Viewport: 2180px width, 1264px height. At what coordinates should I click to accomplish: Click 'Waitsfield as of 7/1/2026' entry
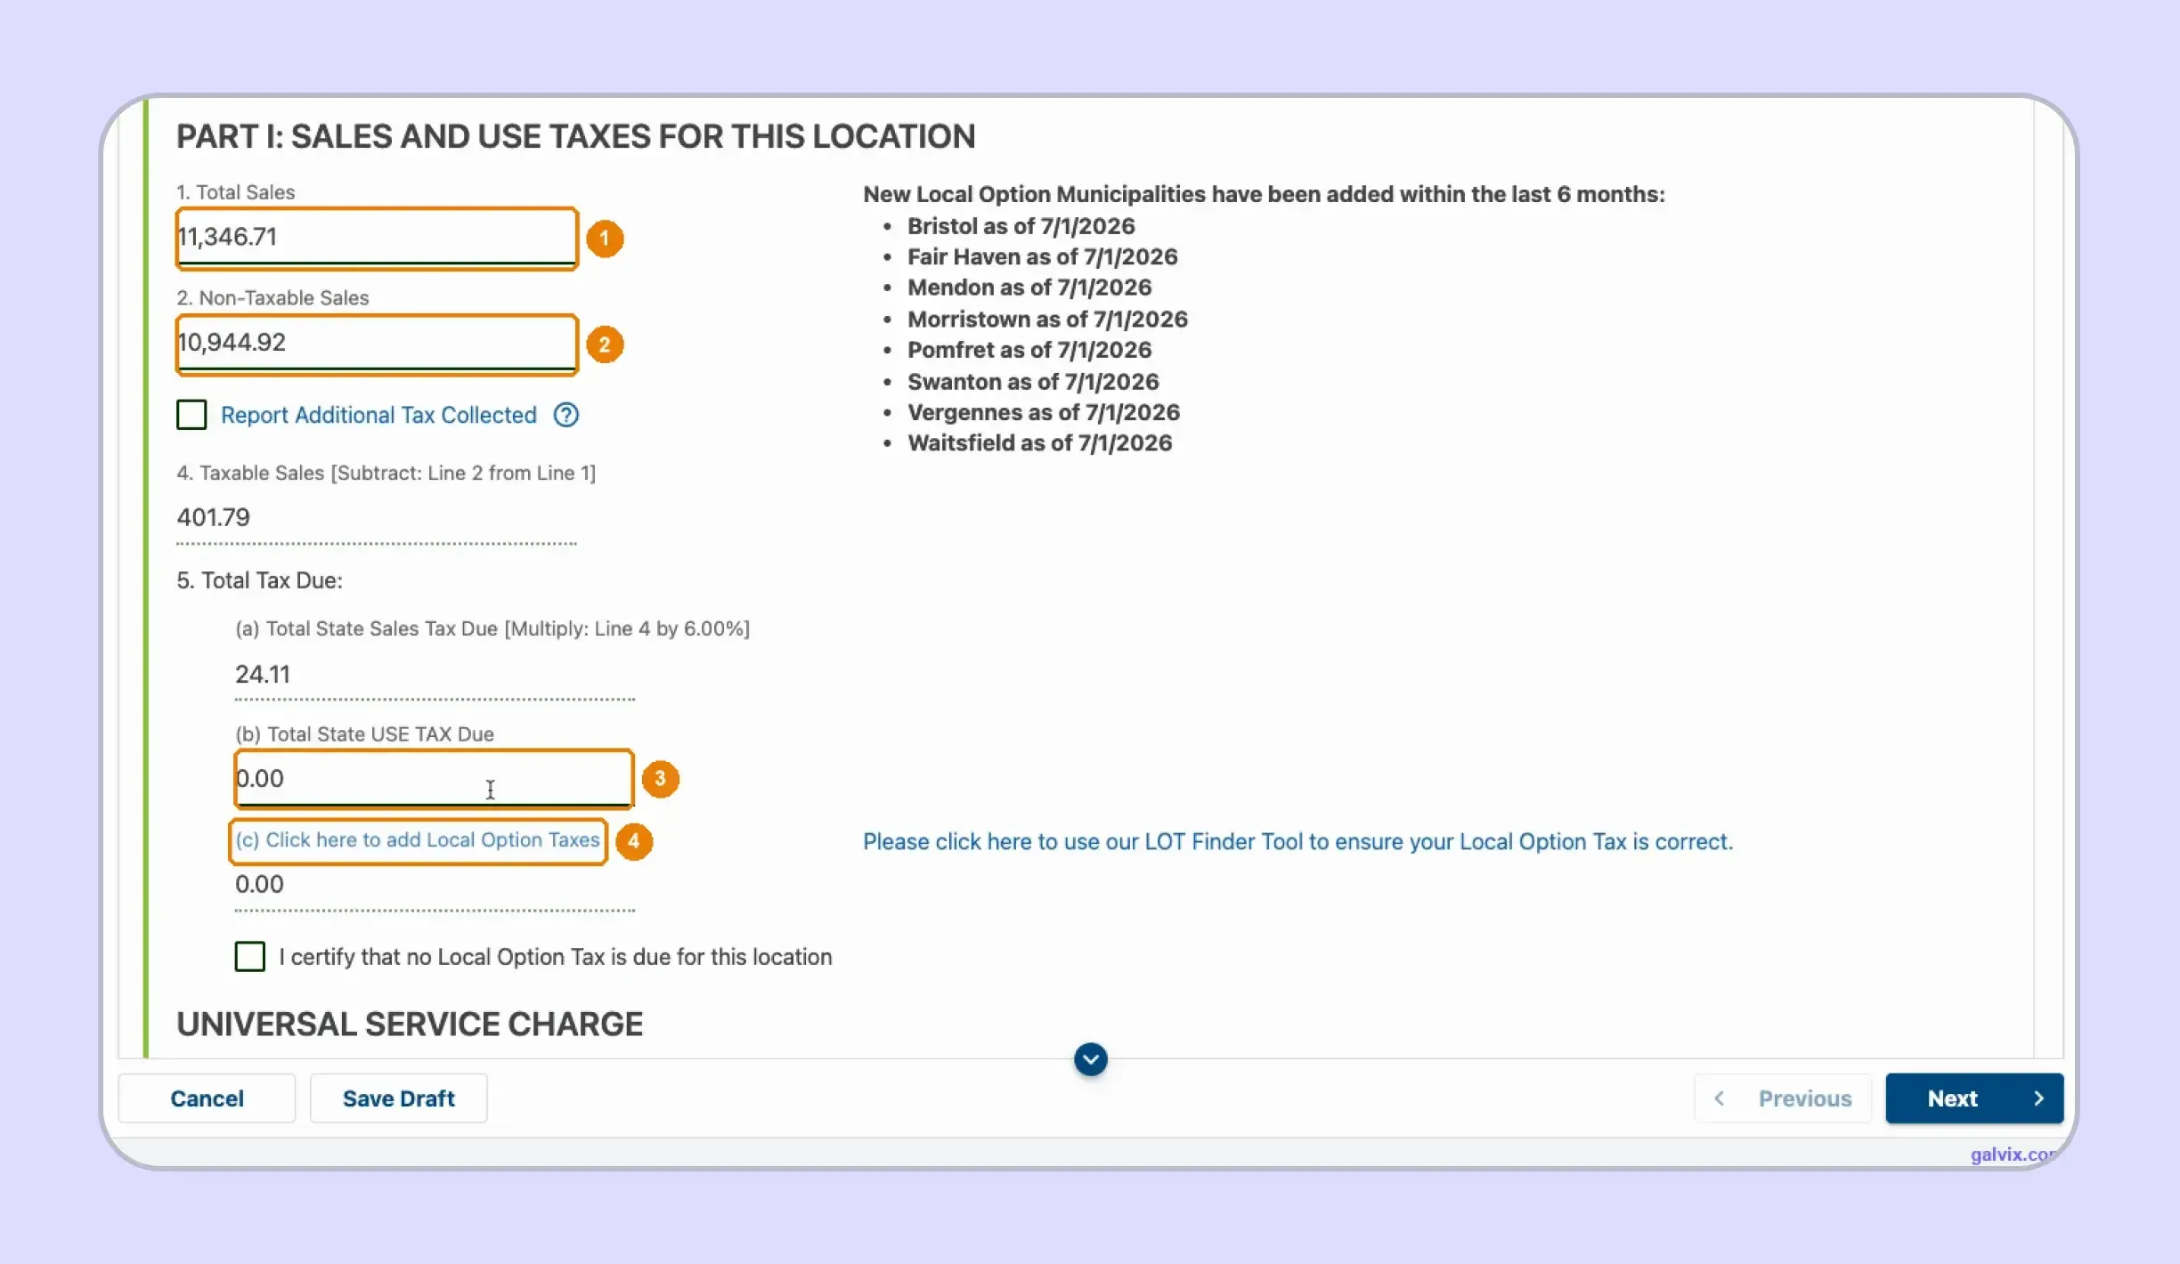(x=1039, y=443)
